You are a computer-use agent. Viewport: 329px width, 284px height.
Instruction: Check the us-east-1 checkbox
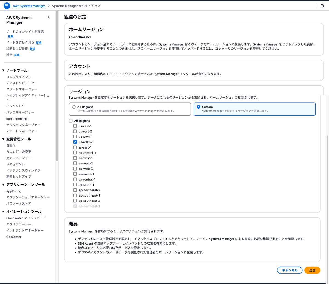75,126
